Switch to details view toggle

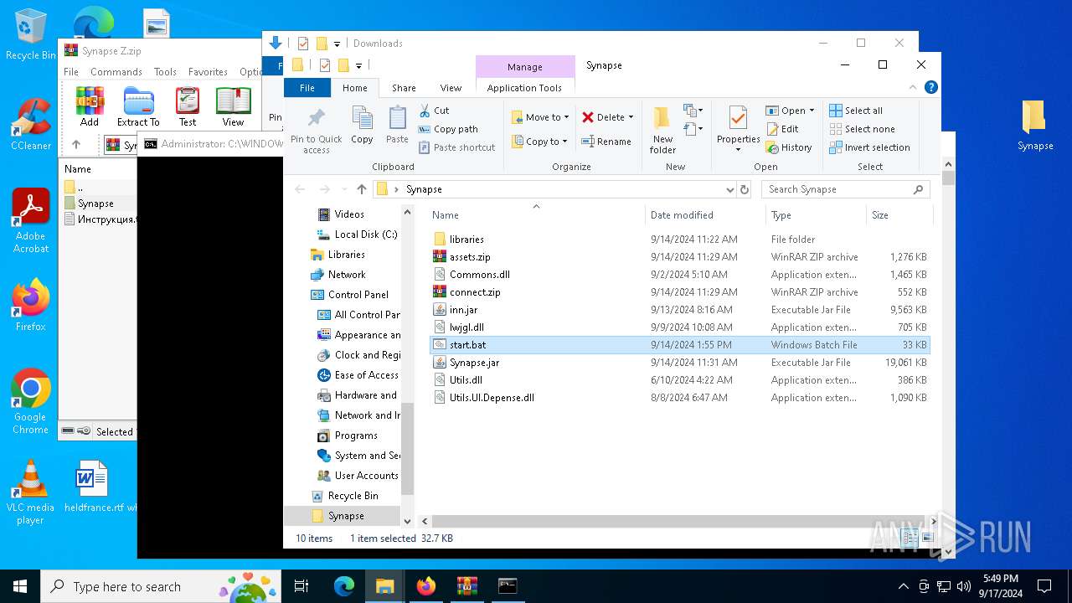click(x=910, y=538)
